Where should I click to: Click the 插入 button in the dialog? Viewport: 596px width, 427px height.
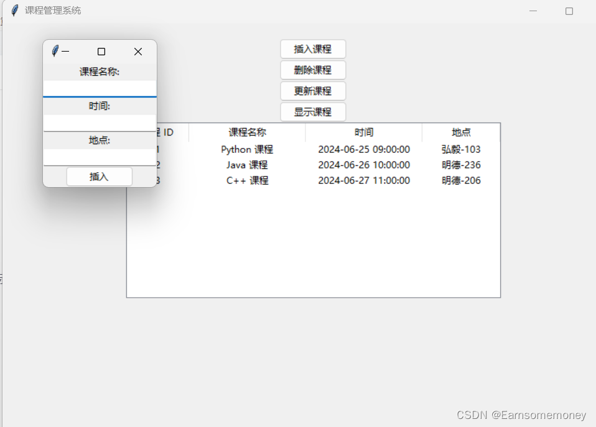[99, 177]
